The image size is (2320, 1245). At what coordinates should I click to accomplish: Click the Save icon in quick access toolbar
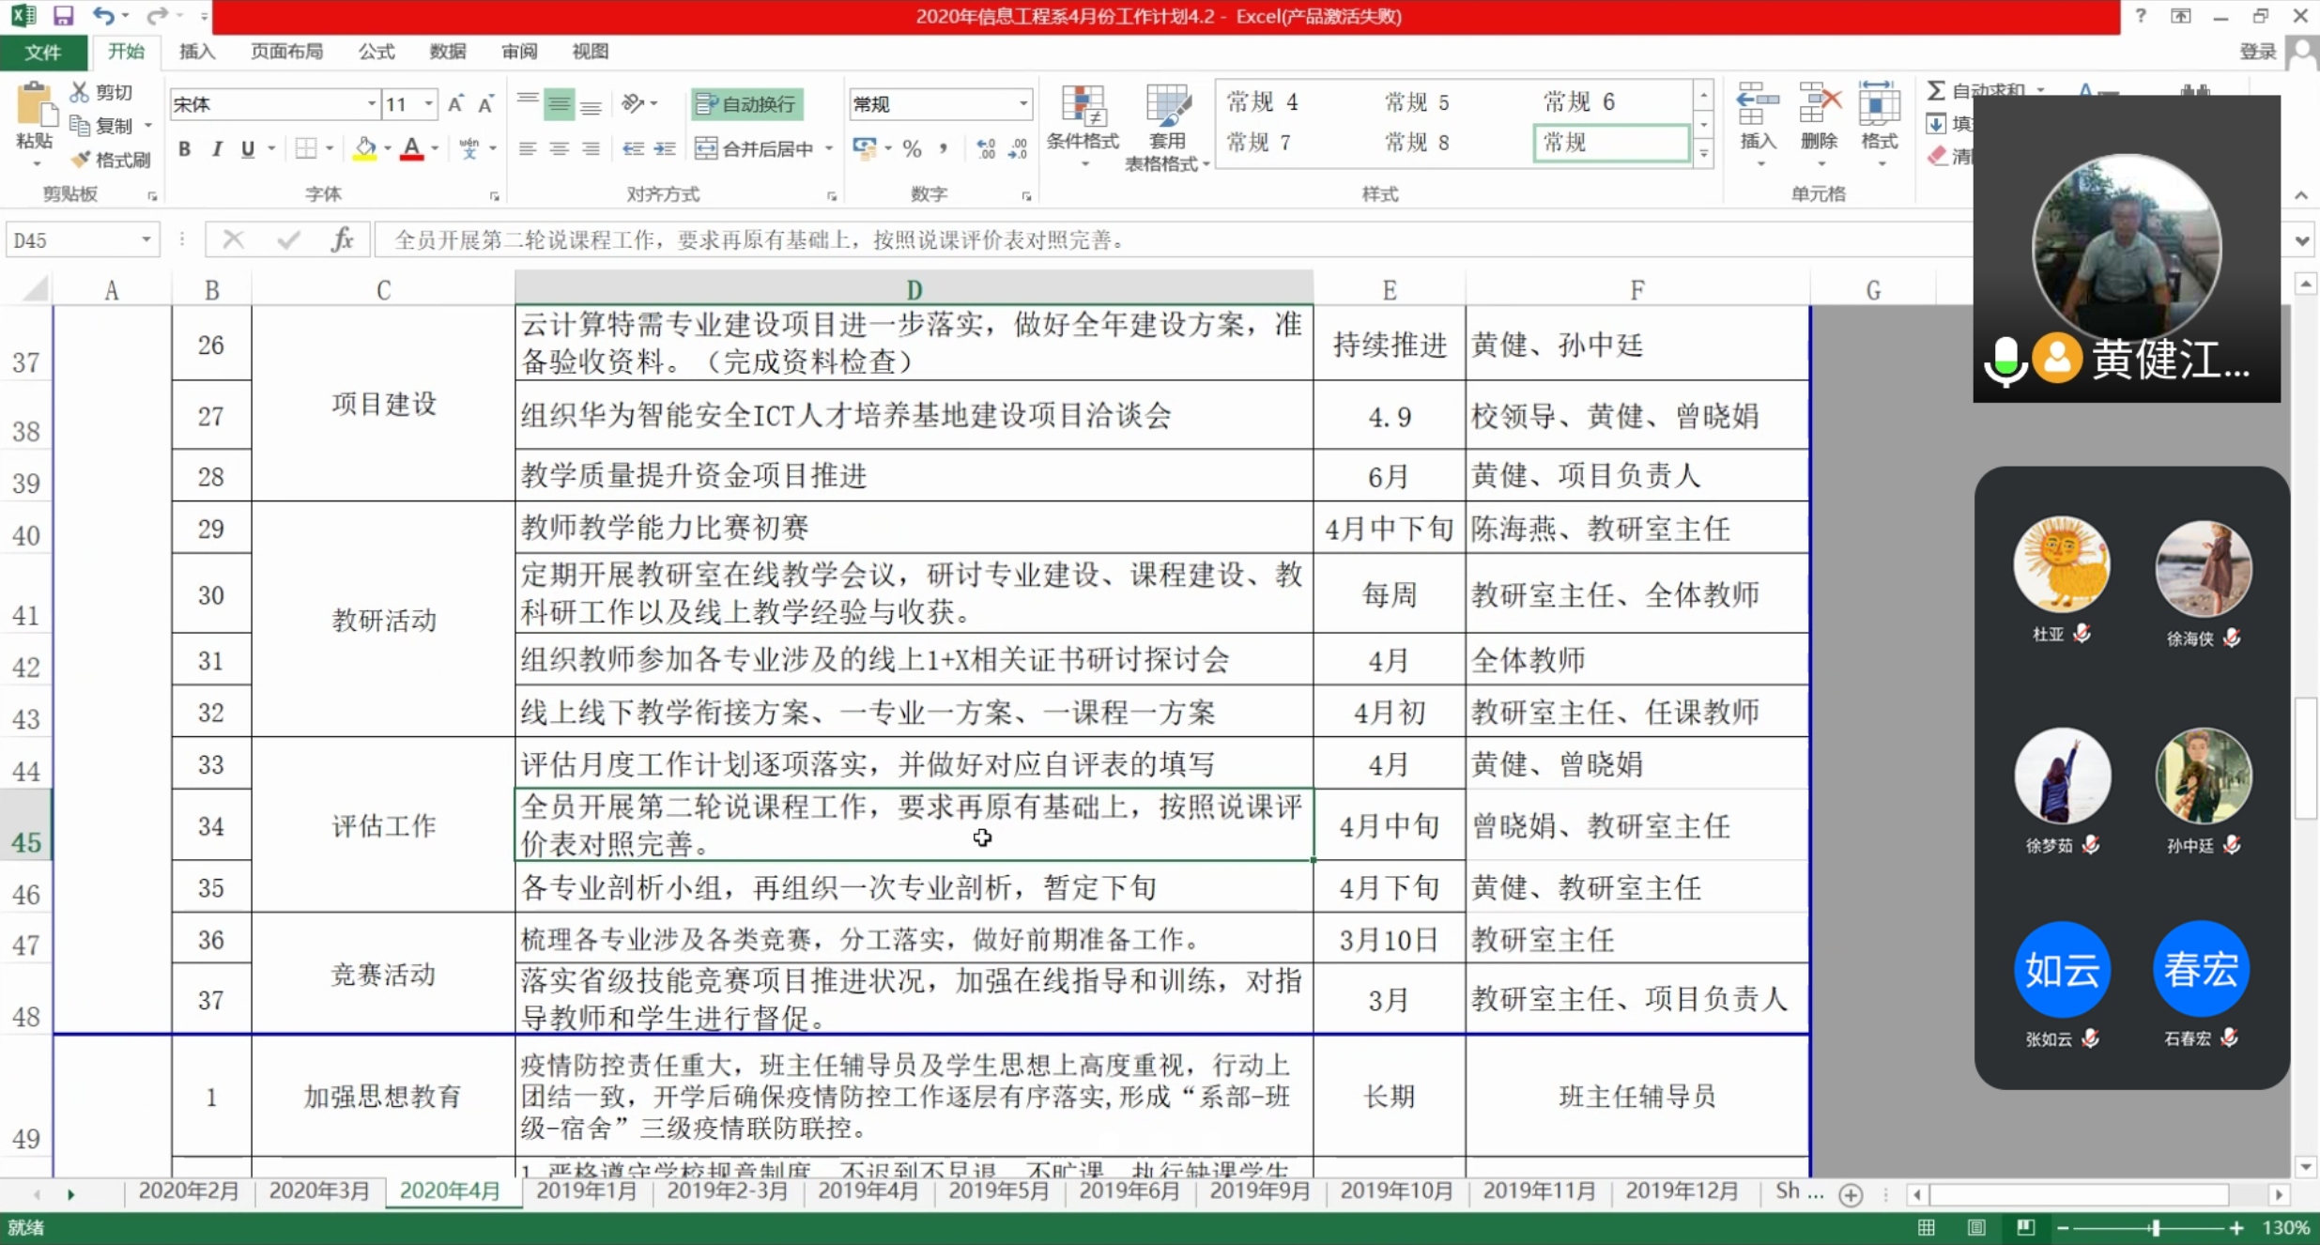(63, 15)
